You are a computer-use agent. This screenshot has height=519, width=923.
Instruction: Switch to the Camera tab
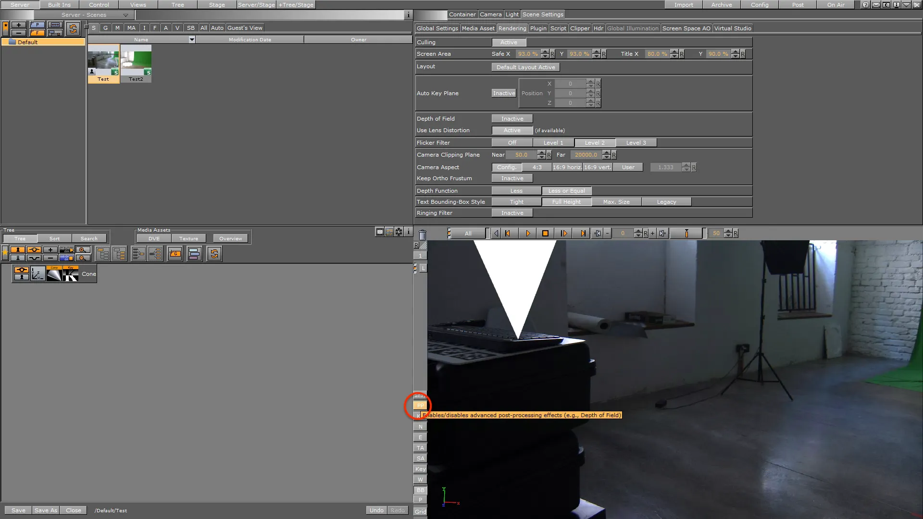tap(490, 14)
